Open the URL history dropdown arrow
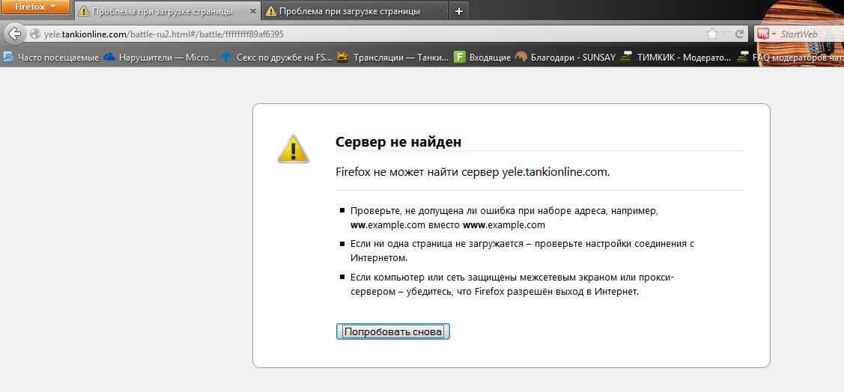Viewport: 844px width, 392px height. click(x=726, y=34)
